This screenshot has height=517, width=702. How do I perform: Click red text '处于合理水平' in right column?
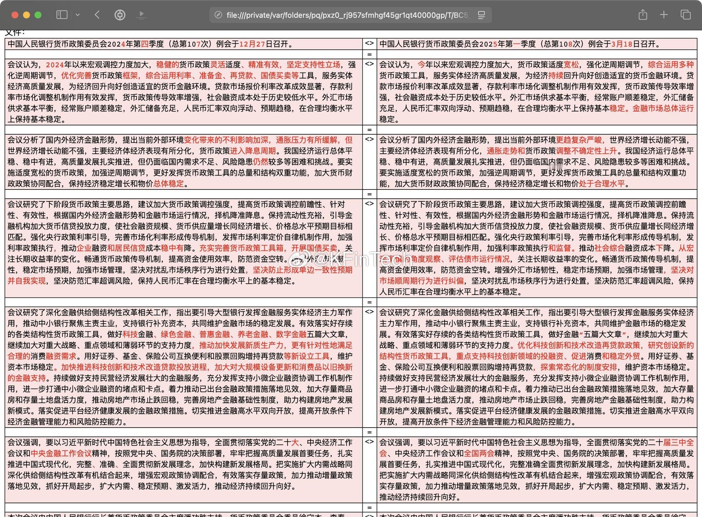[602, 184]
